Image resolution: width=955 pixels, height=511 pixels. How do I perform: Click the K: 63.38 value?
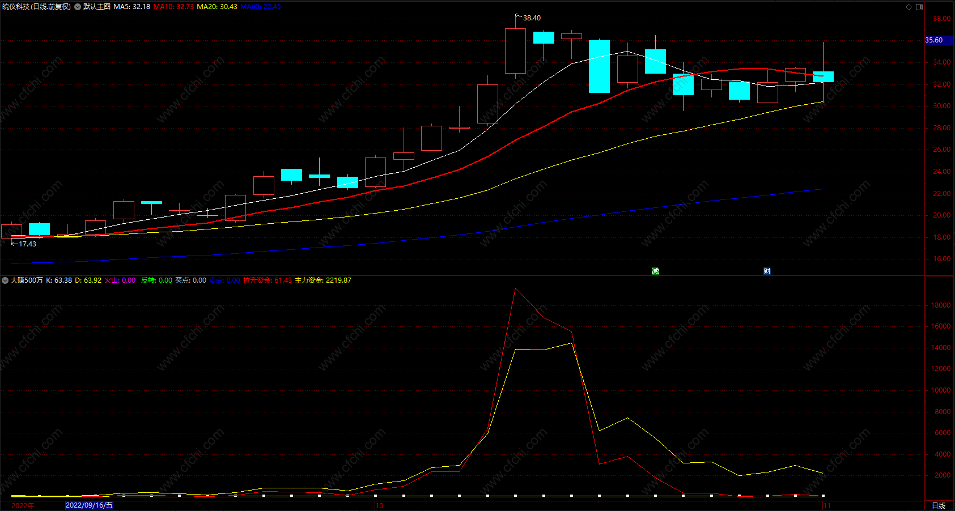(x=59, y=280)
